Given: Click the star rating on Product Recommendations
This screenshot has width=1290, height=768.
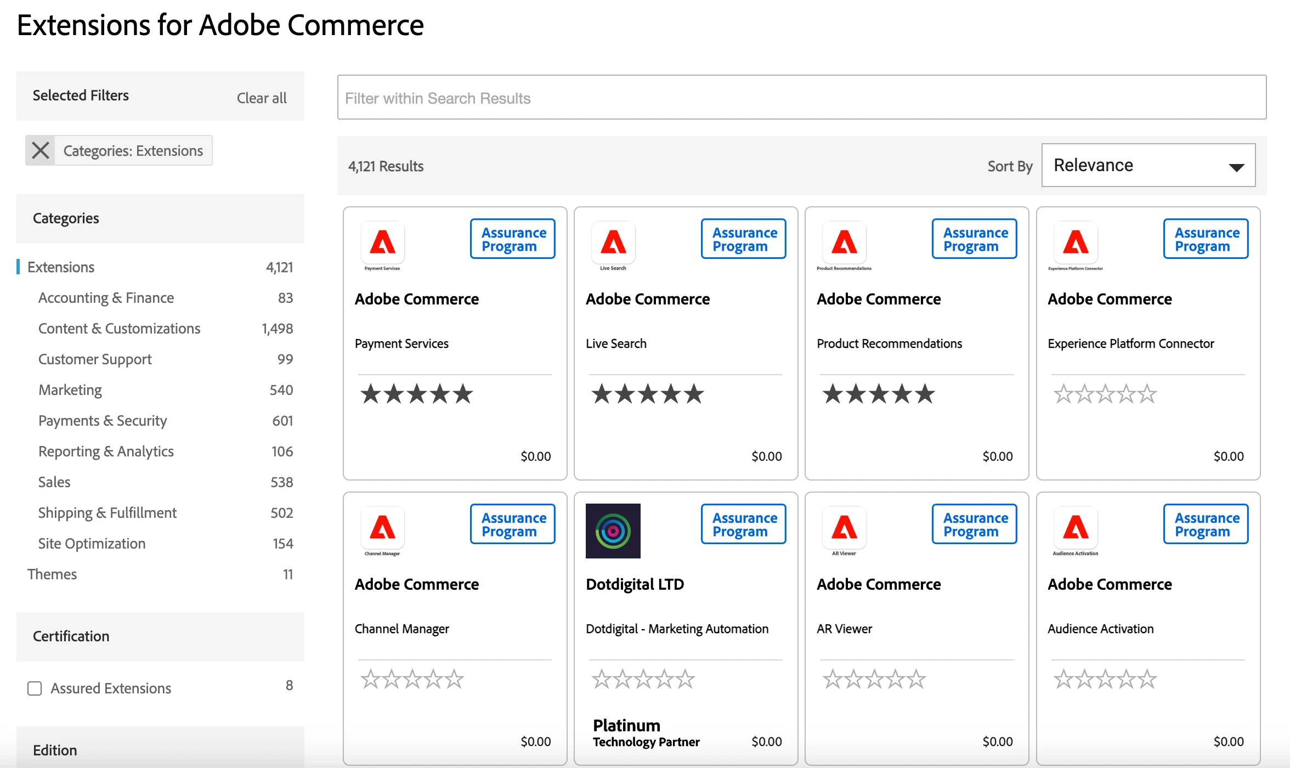Looking at the screenshot, I should point(878,394).
